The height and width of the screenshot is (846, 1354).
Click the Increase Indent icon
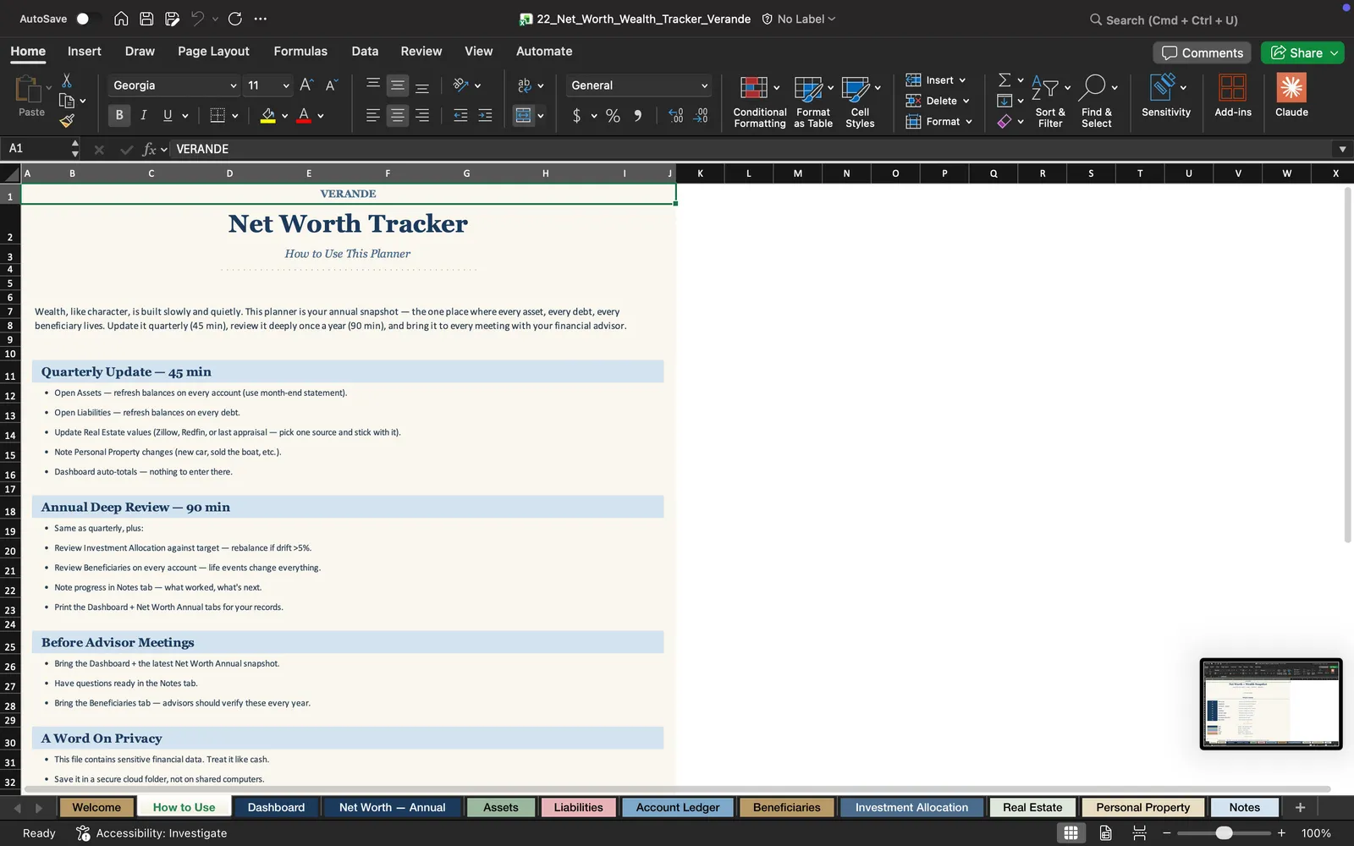tap(485, 115)
